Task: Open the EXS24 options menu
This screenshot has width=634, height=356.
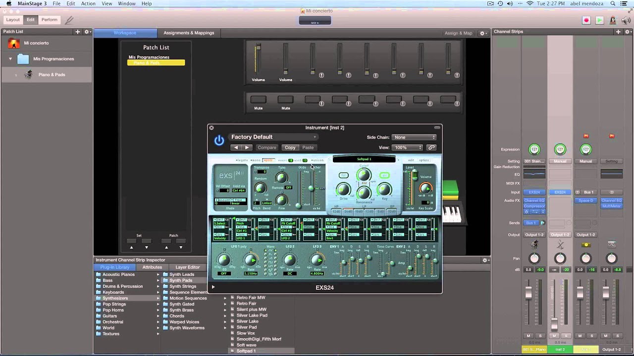Action: (x=424, y=160)
